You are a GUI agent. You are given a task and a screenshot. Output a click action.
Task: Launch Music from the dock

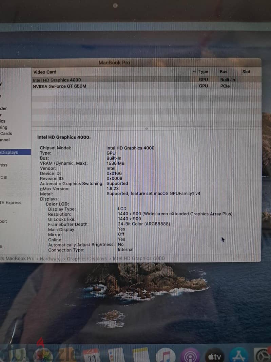coord(166,355)
